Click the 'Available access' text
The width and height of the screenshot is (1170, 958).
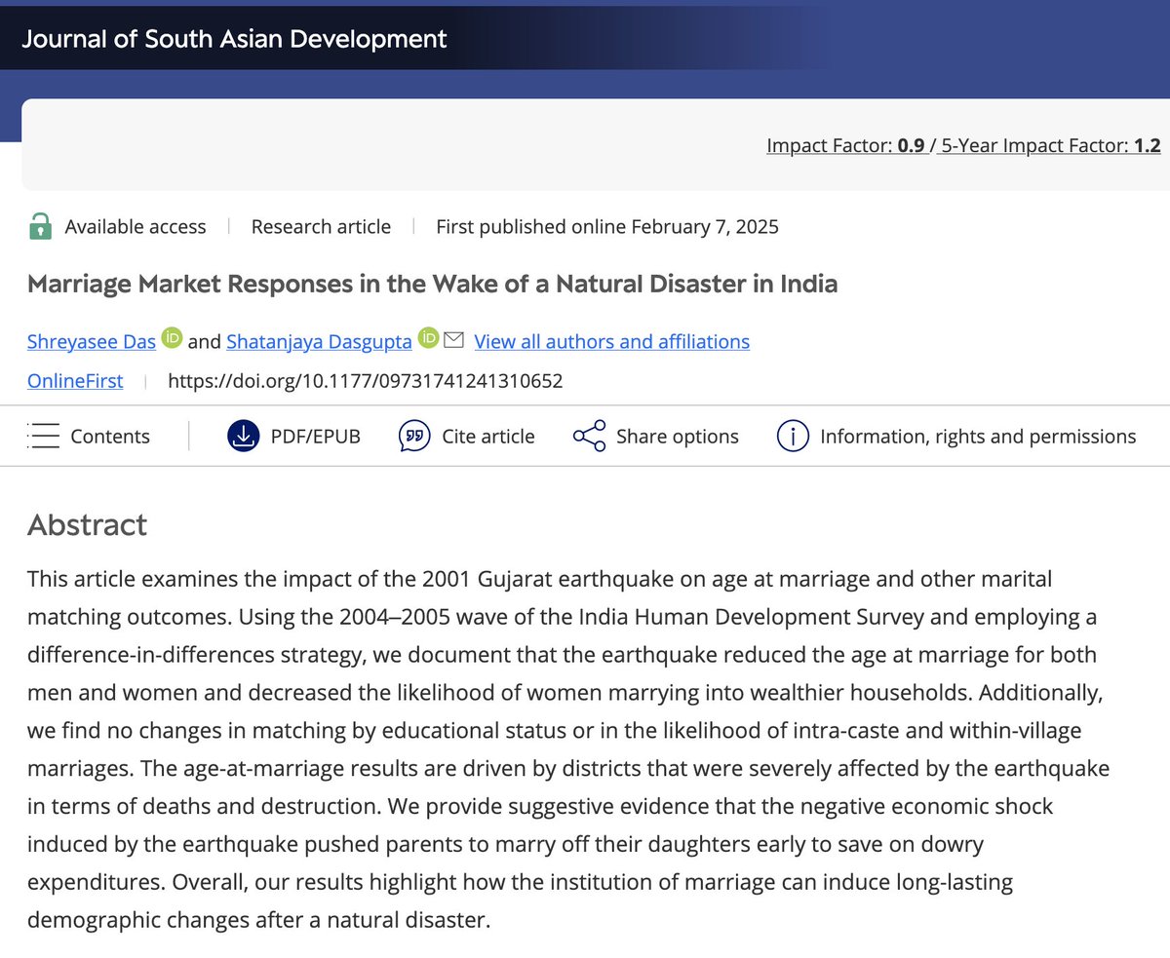136,227
